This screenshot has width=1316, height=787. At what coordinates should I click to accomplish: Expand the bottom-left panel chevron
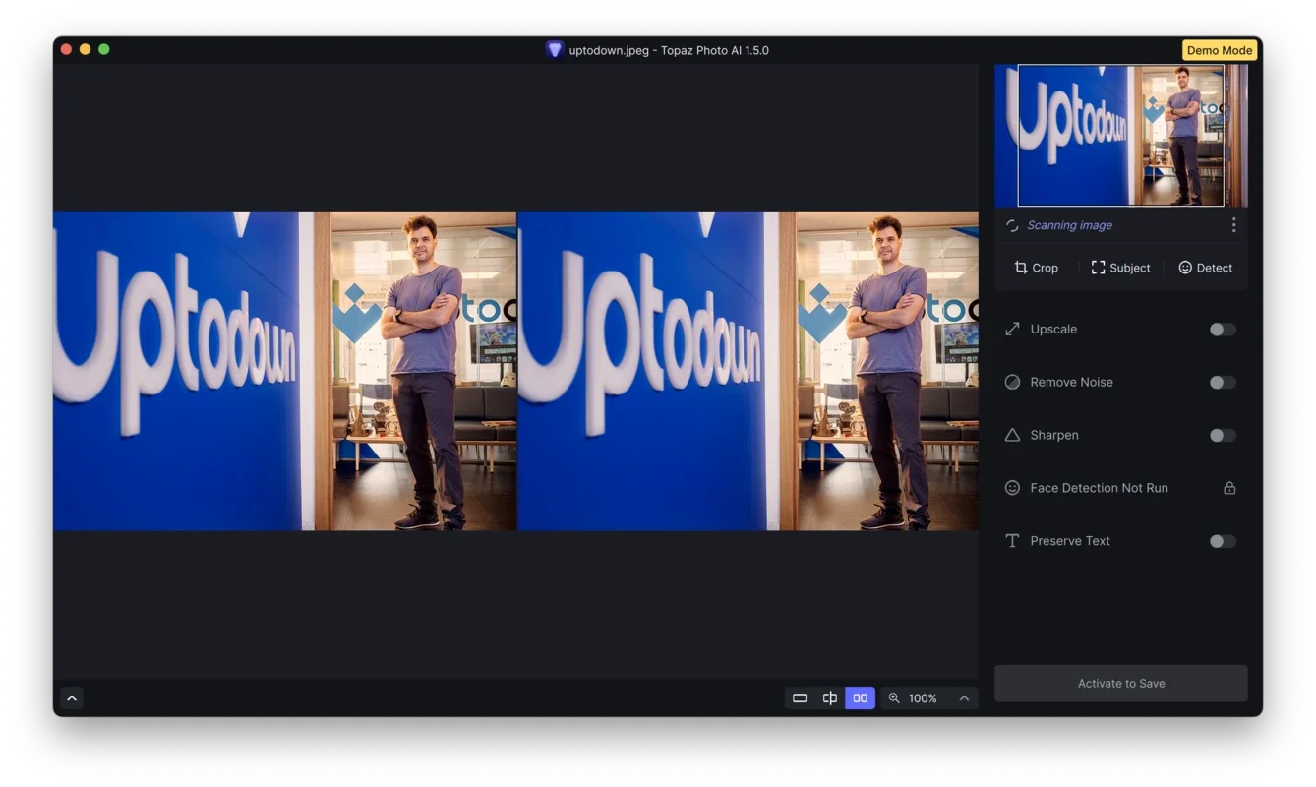[x=72, y=698]
